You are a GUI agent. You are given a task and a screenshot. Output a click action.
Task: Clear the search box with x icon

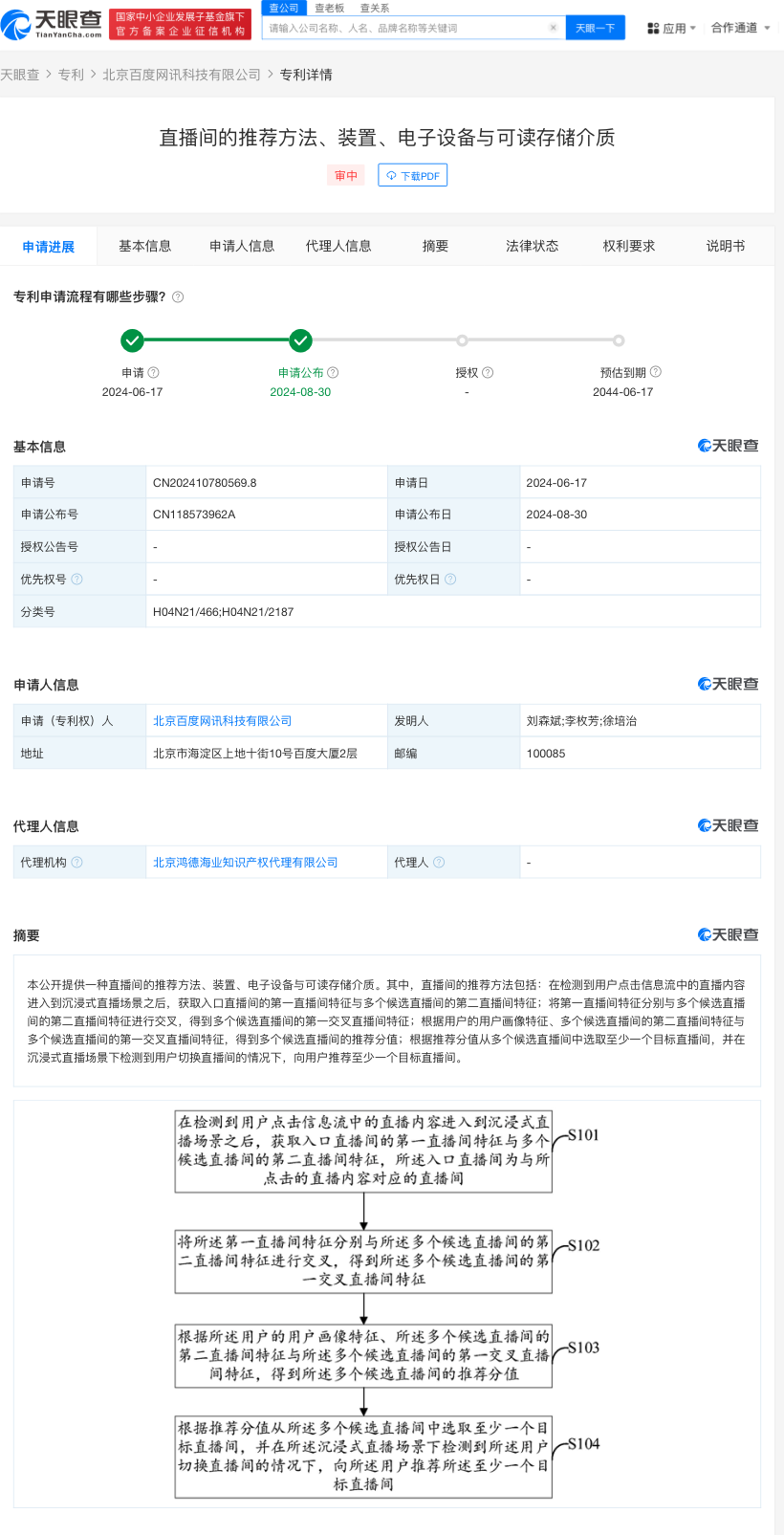[553, 28]
